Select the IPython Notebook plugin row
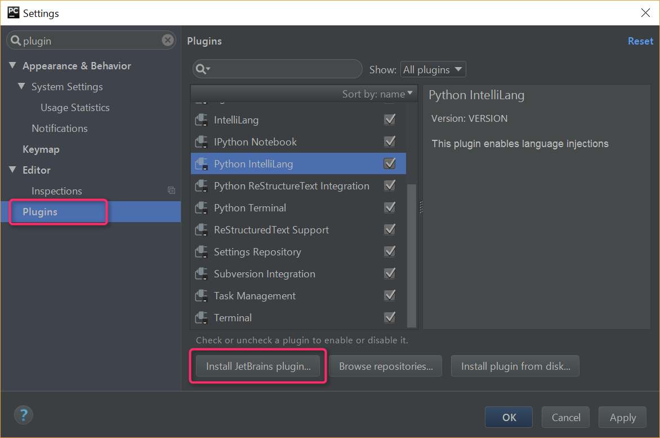The image size is (660, 438). [298, 142]
